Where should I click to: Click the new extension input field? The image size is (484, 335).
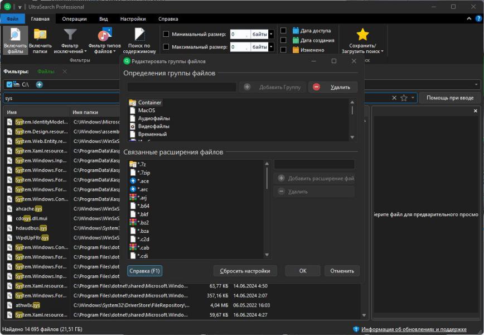[x=314, y=164]
